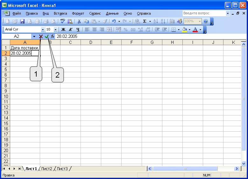Screen dimensions: 248x179
Task: Switch to the Лист2 sheet tab
Action: [x=46, y=169]
